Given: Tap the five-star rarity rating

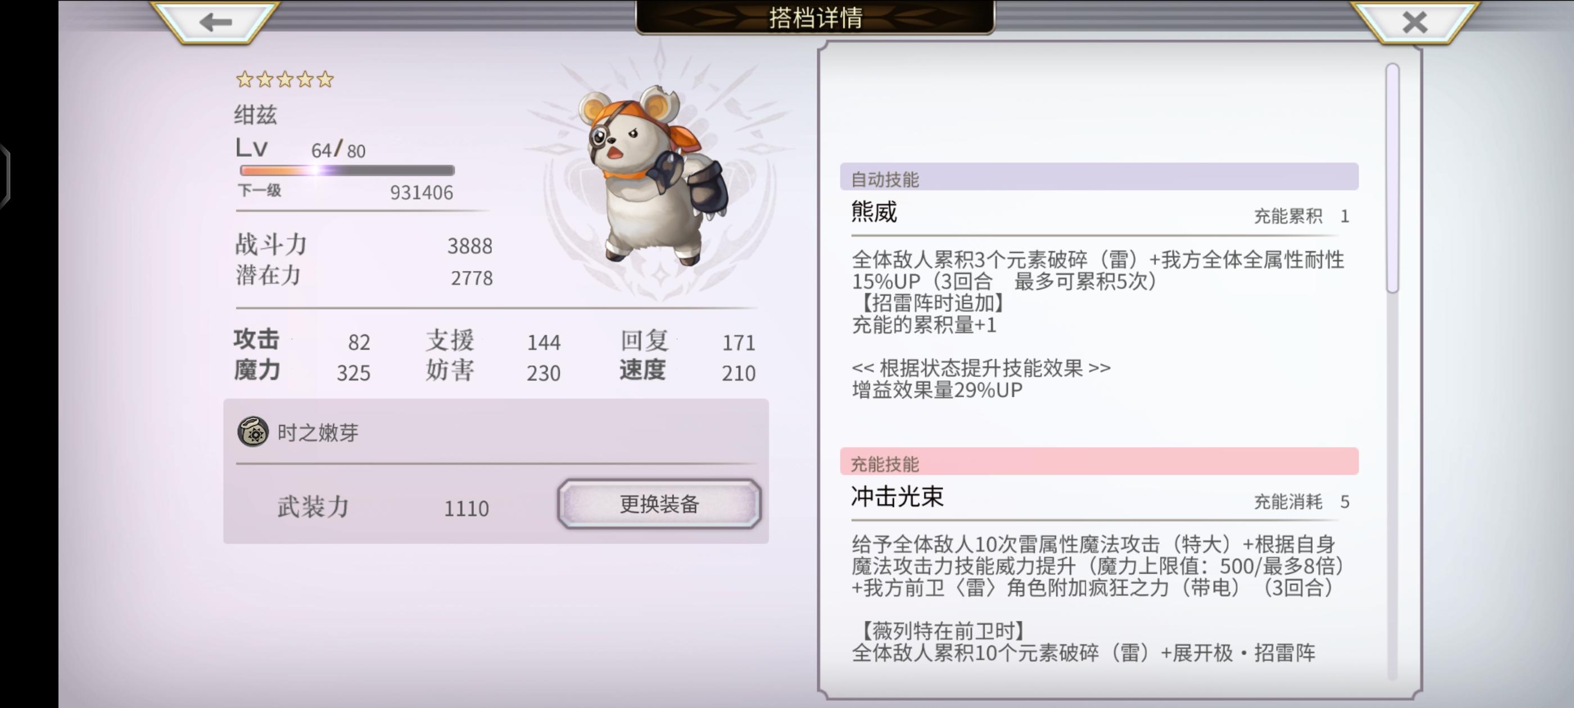Looking at the screenshot, I should 285,79.
